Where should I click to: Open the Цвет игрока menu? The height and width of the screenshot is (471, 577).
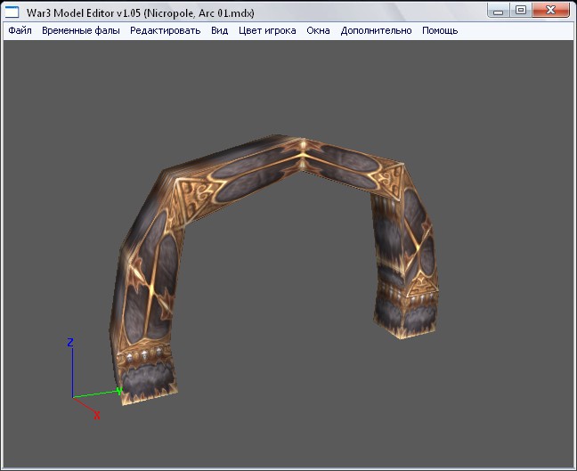pyautogui.click(x=267, y=30)
